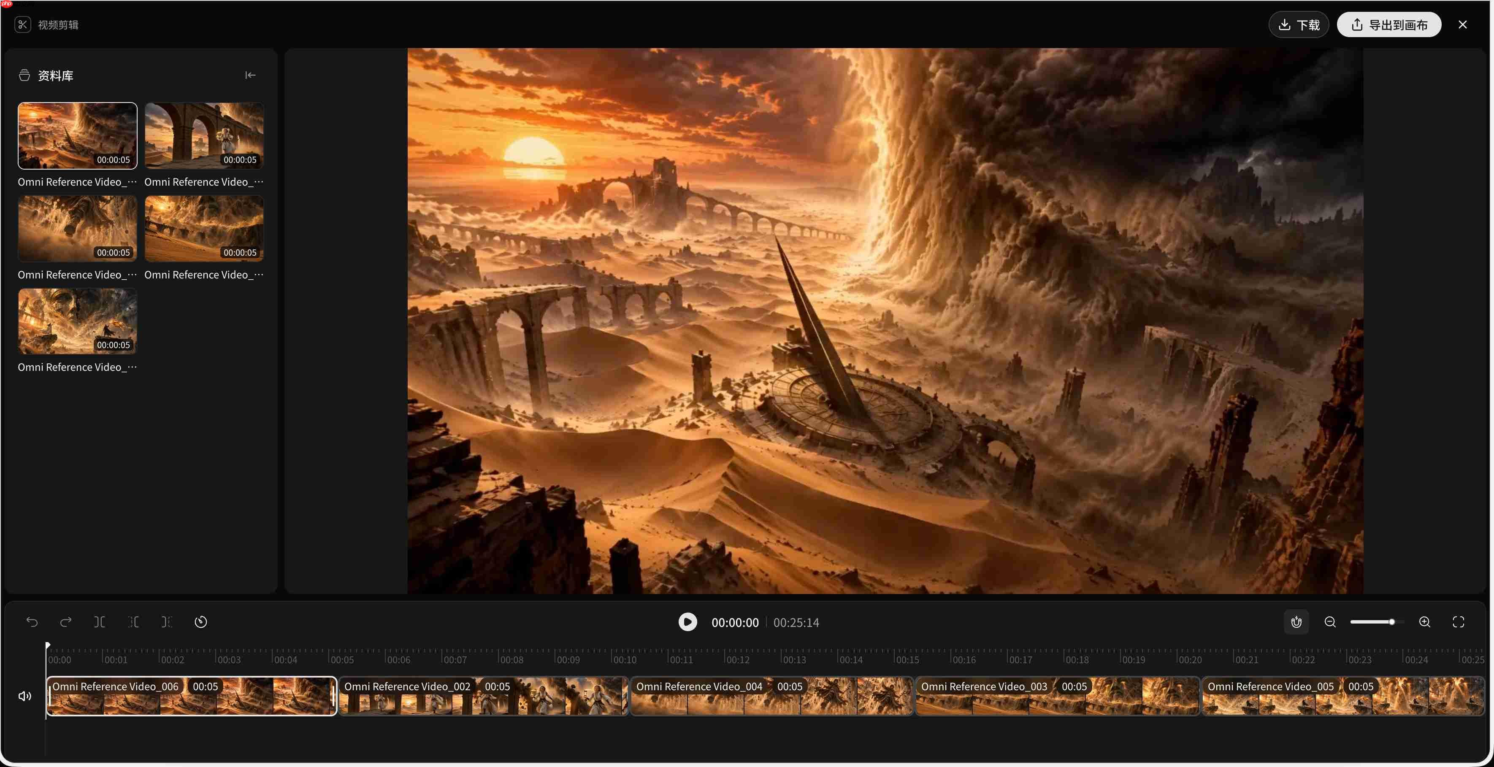This screenshot has height=767, width=1494.
Task: Select Omni Reference Video_005 timeline clip
Action: tap(1344, 696)
